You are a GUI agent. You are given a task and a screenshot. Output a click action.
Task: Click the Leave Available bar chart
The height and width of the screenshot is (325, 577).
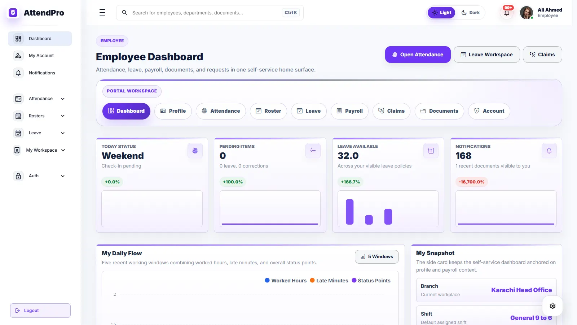(x=388, y=209)
